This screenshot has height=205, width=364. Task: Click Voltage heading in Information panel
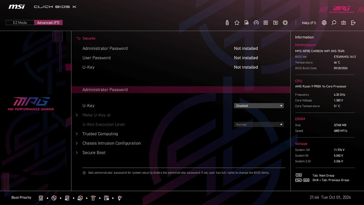pyautogui.click(x=301, y=144)
